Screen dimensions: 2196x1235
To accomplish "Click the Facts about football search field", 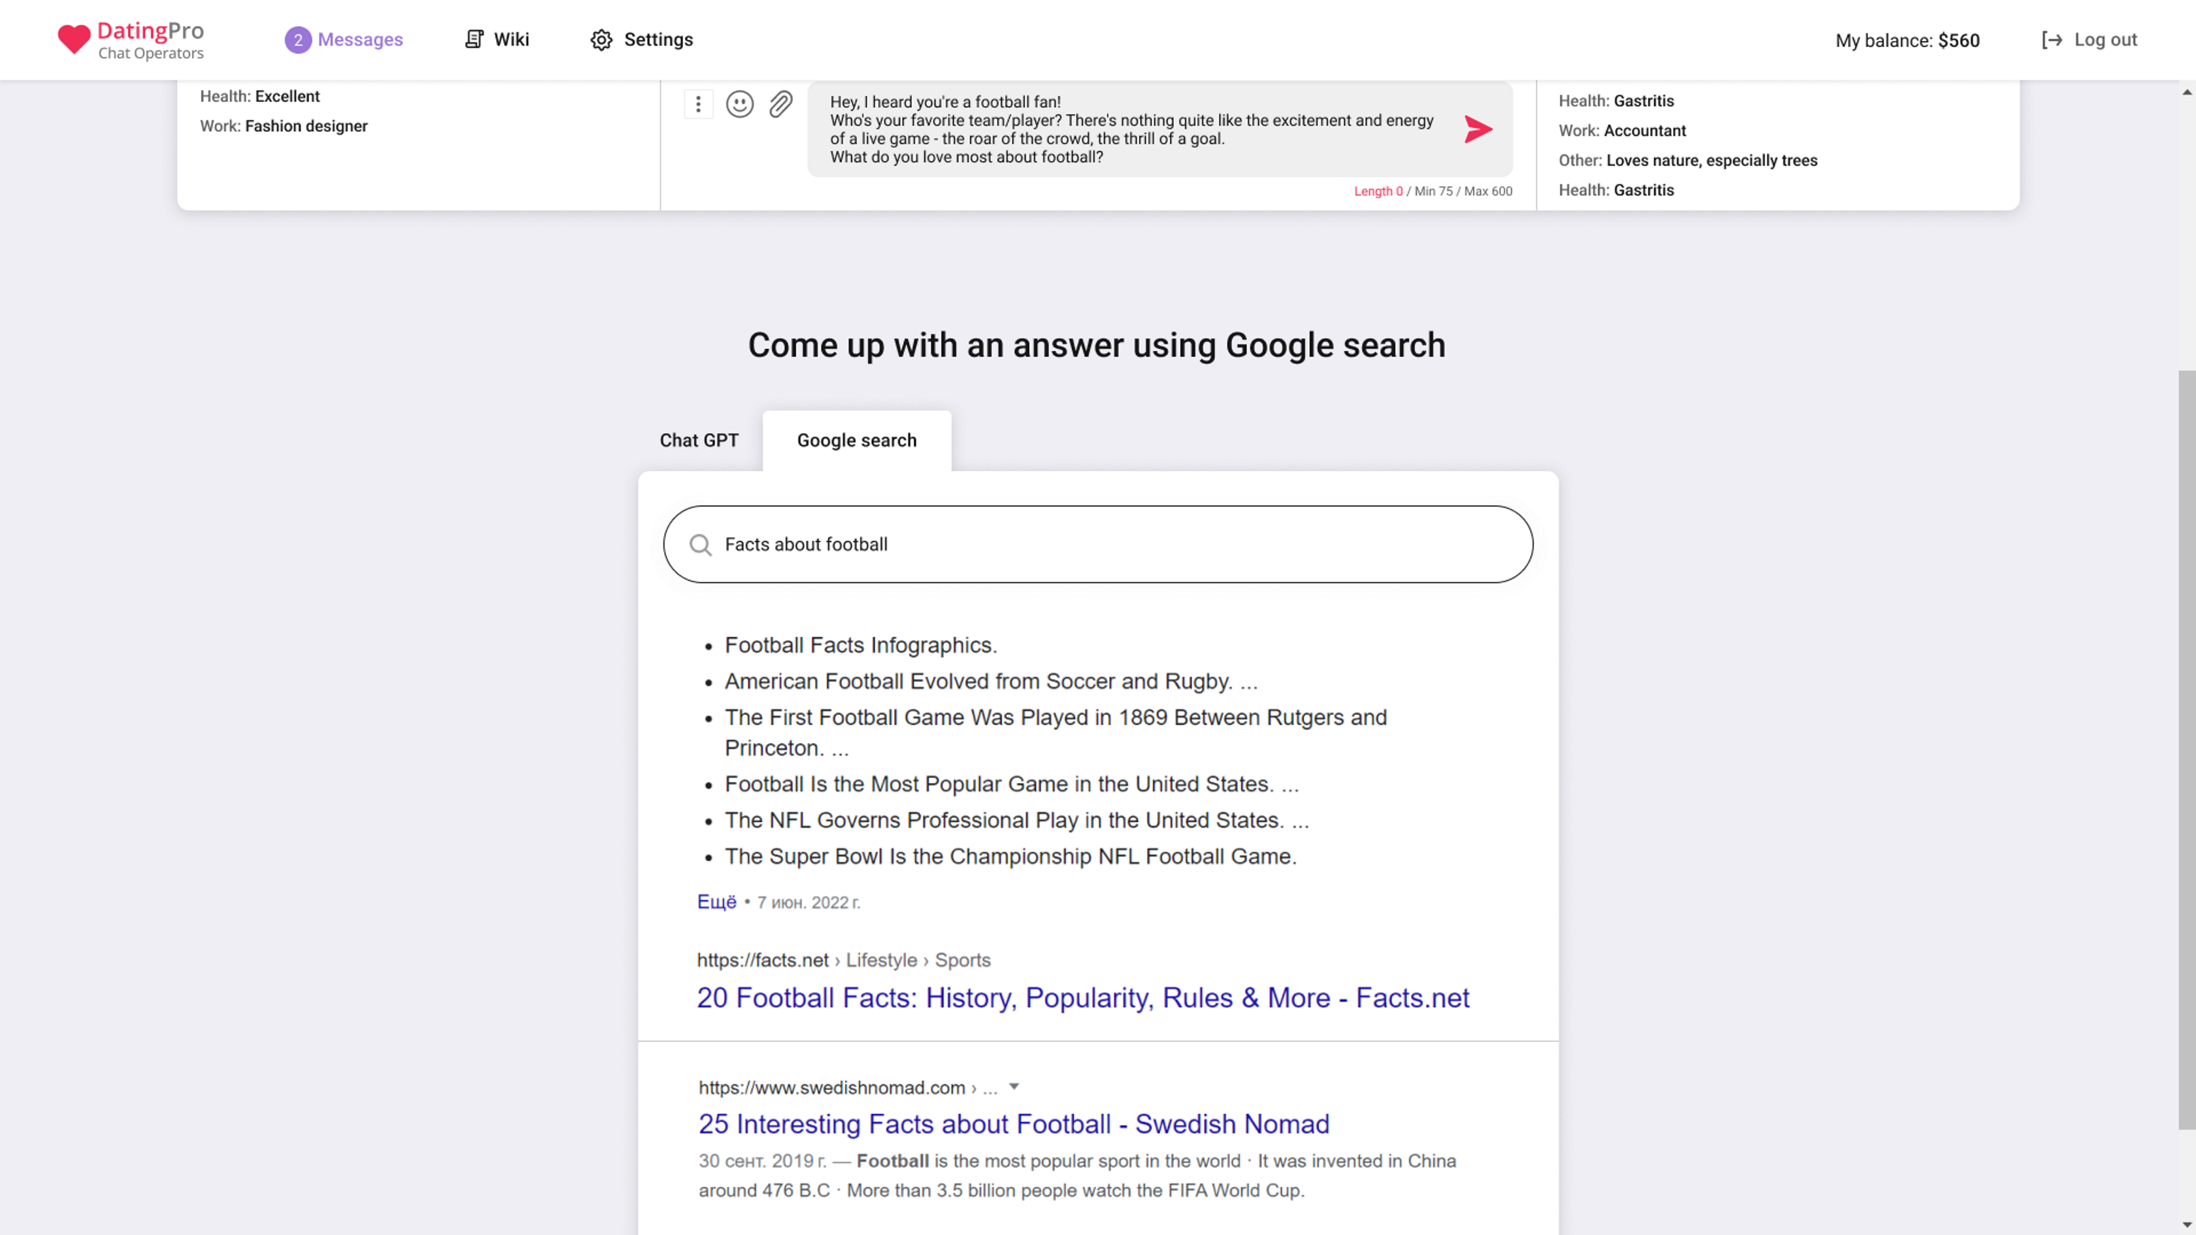I will 1098,544.
